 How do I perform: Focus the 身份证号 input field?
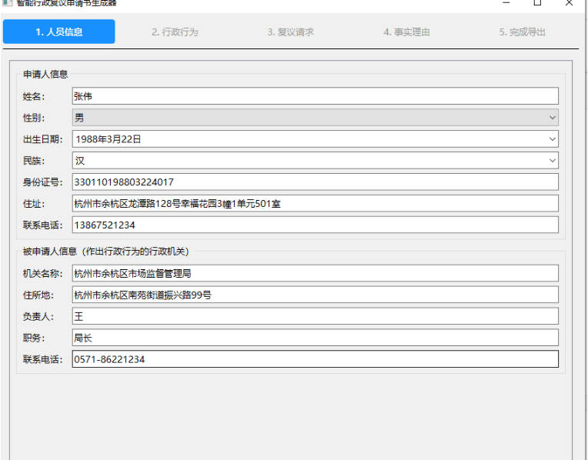tap(315, 182)
